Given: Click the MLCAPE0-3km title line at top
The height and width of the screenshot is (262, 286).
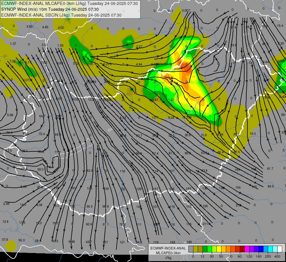Looking at the screenshot, I should [70, 3].
